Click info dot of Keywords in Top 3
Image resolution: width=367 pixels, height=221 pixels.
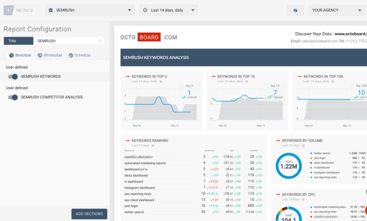pyautogui.click(x=161, y=81)
